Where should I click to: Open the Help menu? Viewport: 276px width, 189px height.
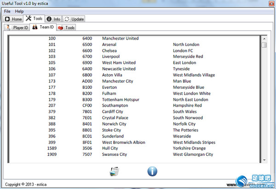[19, 11]
